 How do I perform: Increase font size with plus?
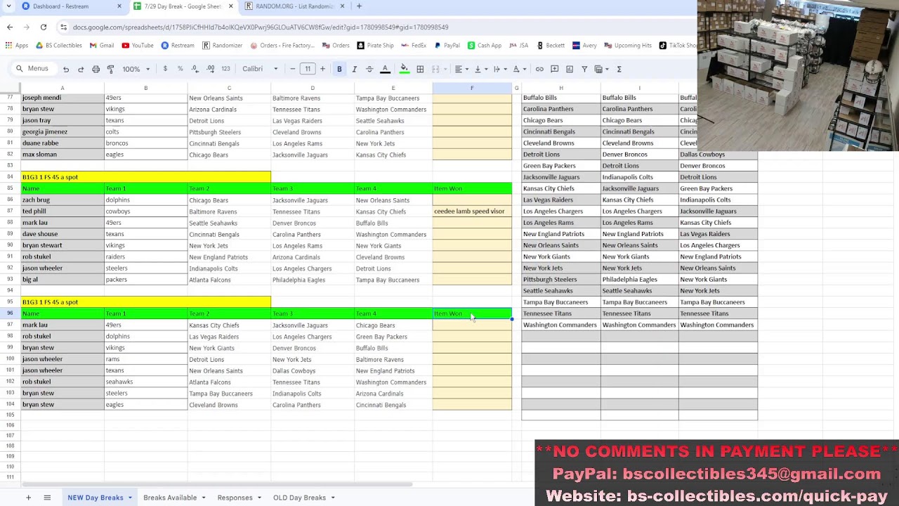322,69
